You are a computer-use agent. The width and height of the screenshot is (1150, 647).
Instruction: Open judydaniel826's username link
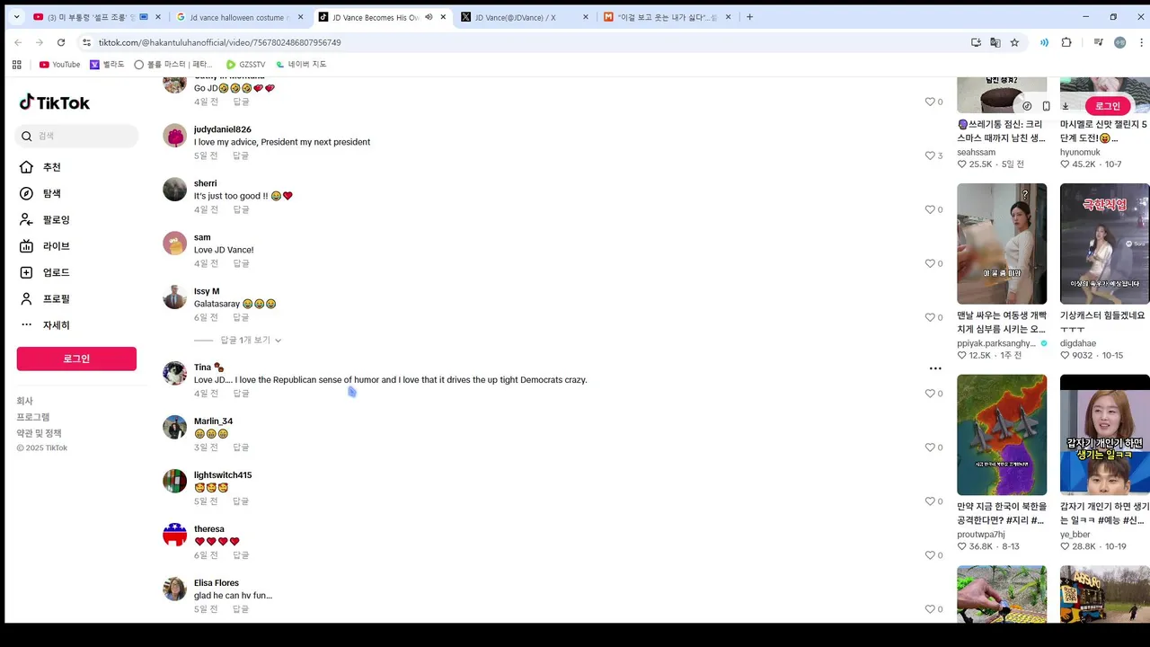(222, 129)
